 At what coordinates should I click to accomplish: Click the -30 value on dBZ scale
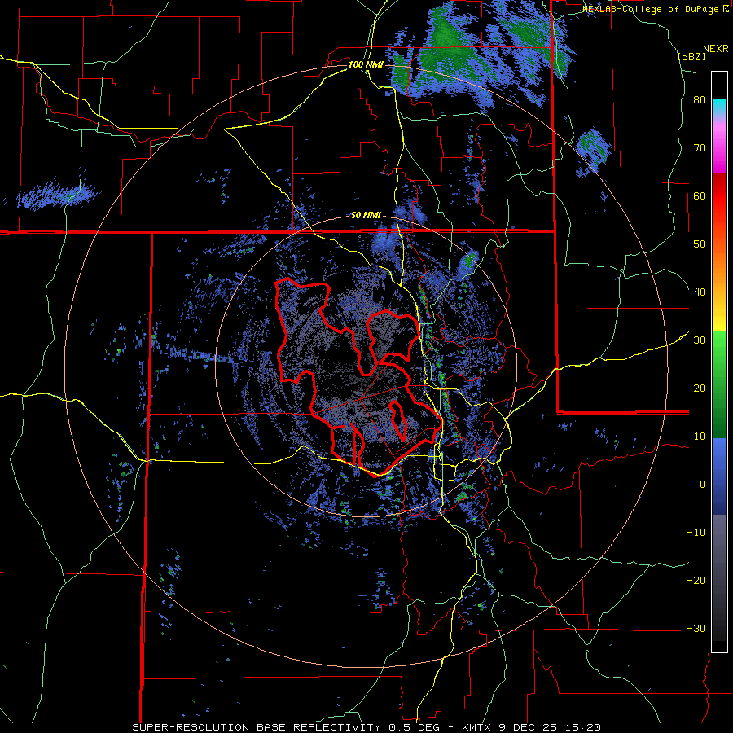click(696, 628)
